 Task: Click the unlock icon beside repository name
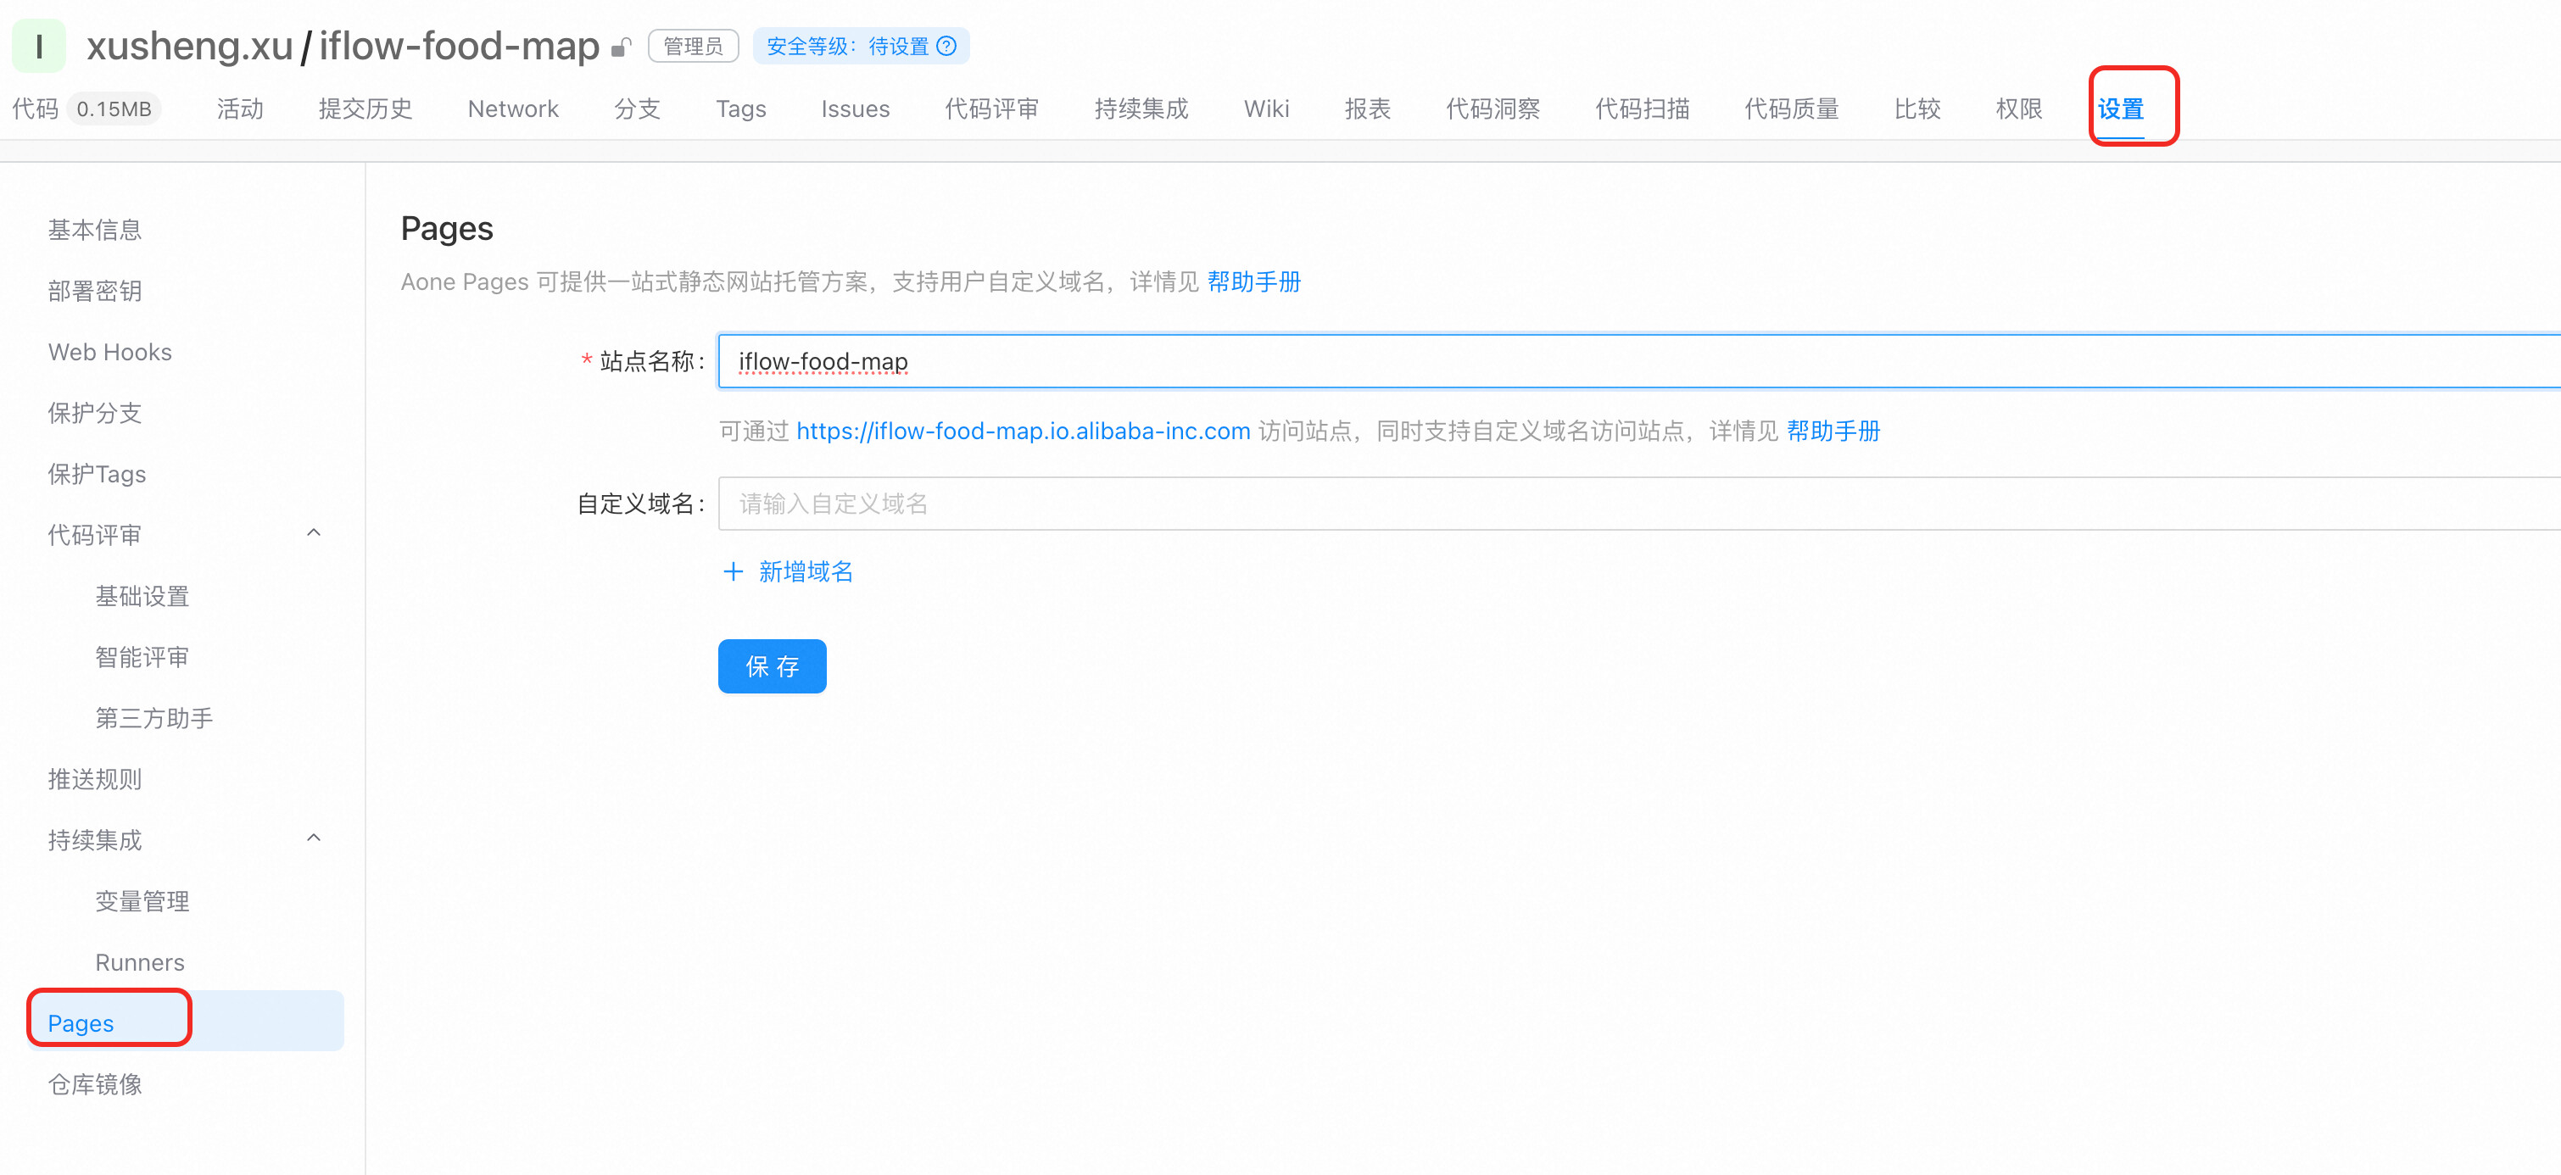tap(622, 47)
